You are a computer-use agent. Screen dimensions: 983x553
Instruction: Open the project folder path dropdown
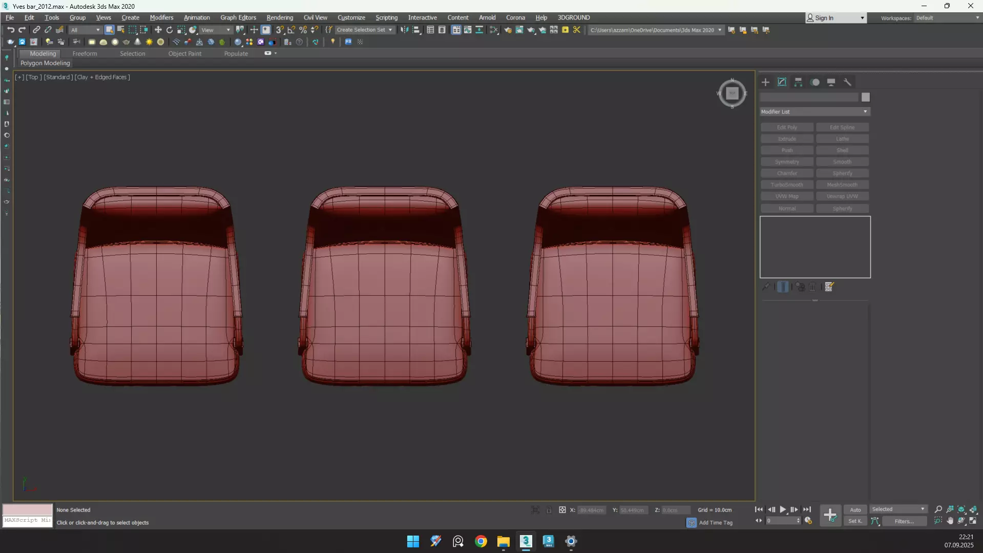point(656,30)
